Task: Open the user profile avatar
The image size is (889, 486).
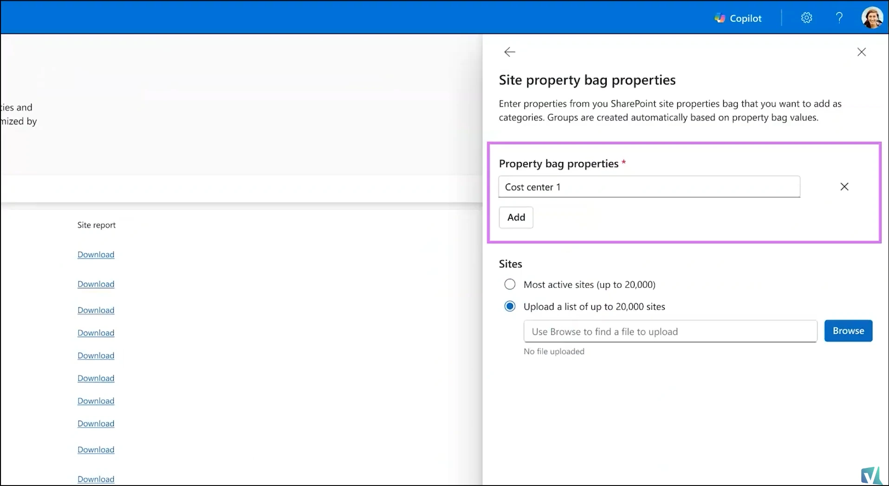Action: 872,18
